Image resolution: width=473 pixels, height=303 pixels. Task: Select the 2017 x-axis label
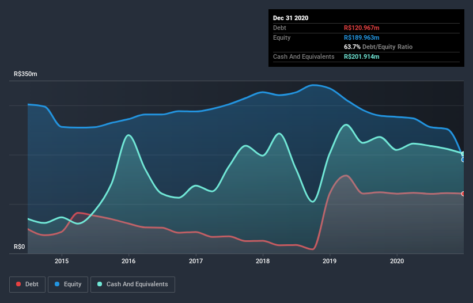click(x=196, y=261)
